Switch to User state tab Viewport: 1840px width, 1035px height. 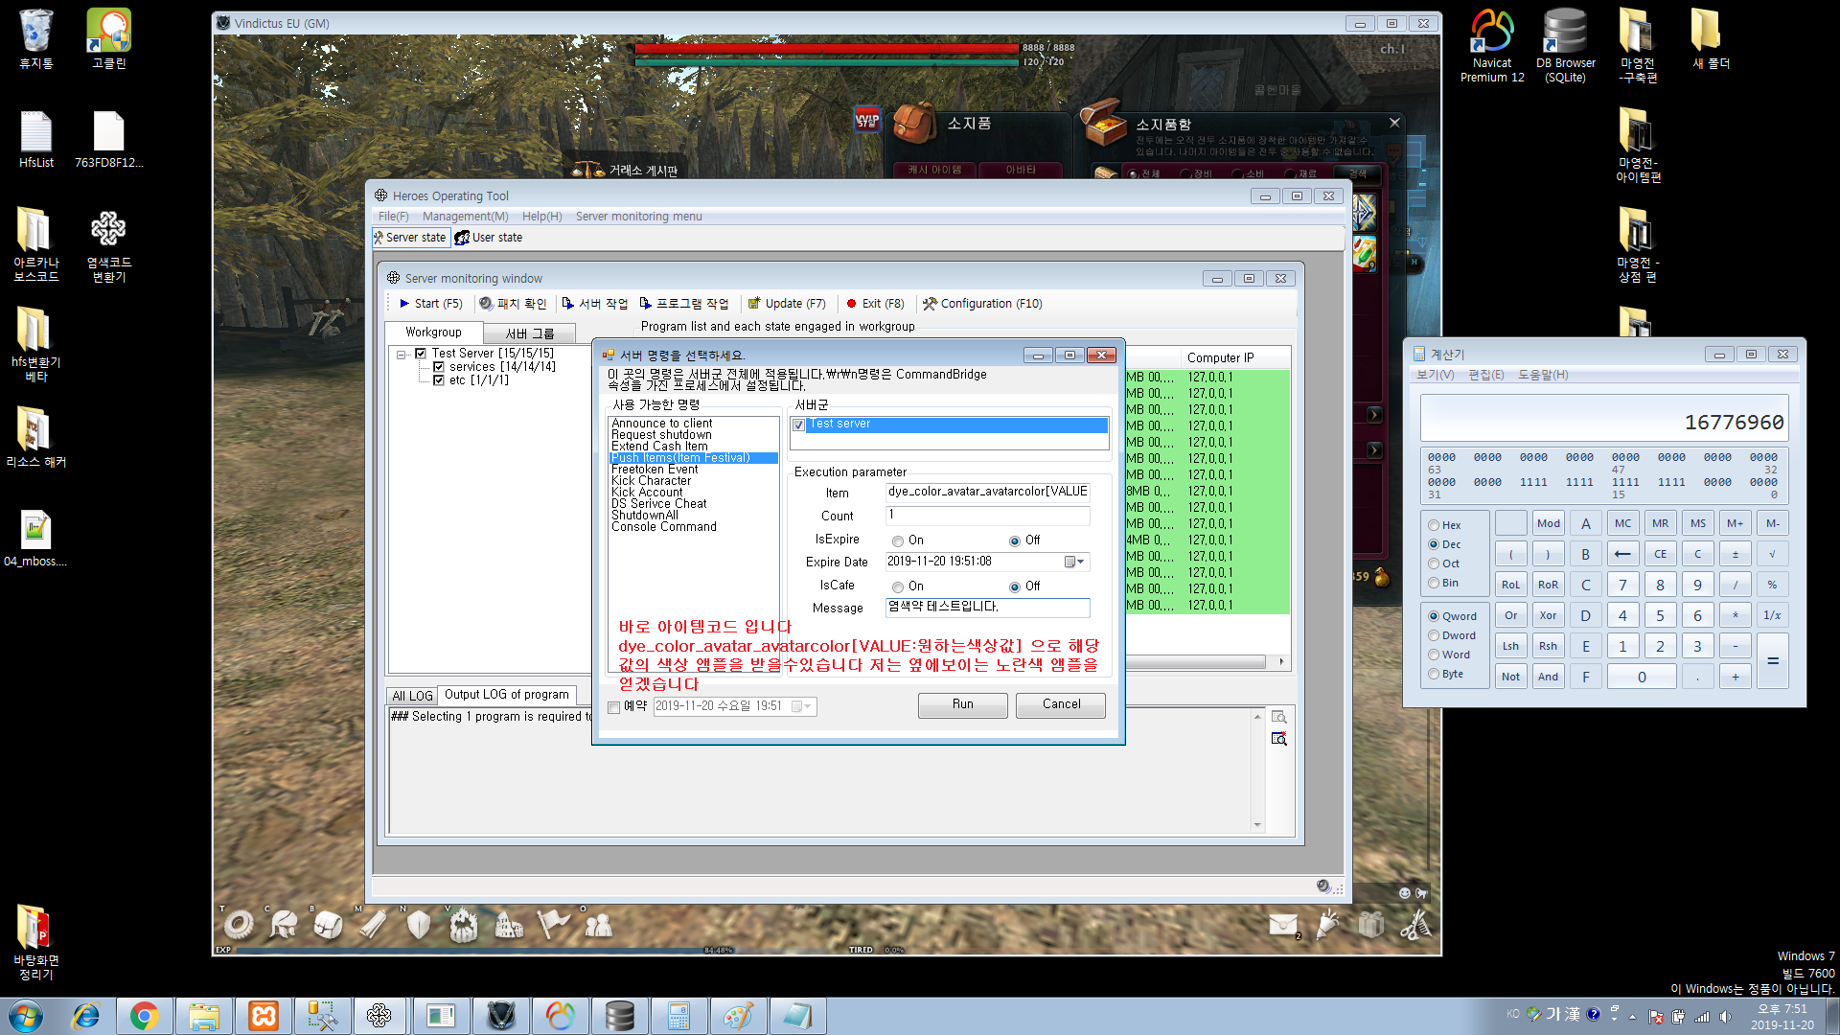point(489,238)
